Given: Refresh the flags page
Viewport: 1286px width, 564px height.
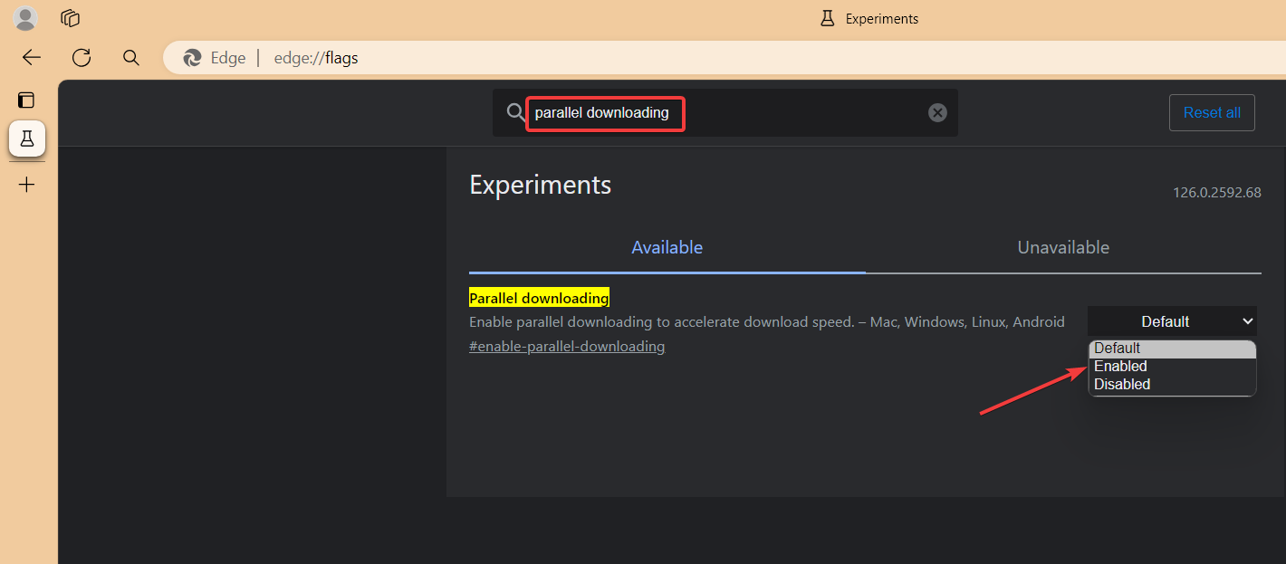Looking at the screenshot, I should [x=81, y=57].
